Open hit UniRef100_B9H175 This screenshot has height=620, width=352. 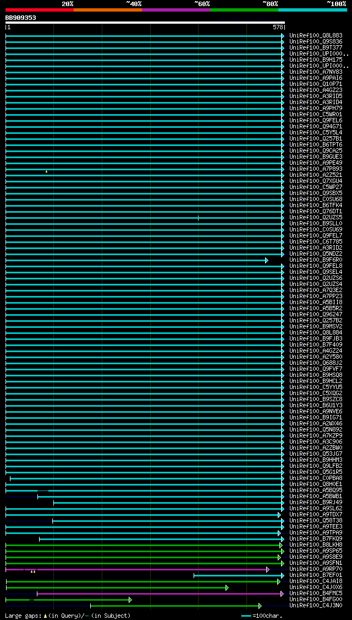tap(316, 60)
